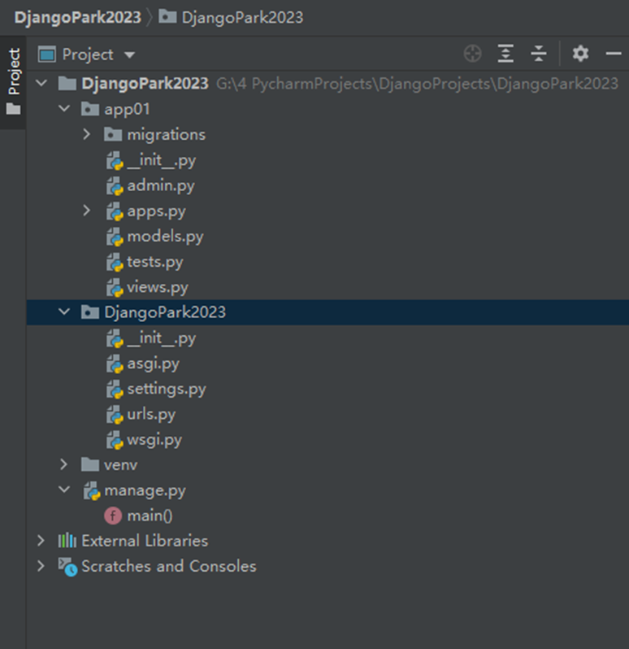Viewport: 629px width, 649px height.
Task: Click the Python icon beside apps.py
Action: 115,211
